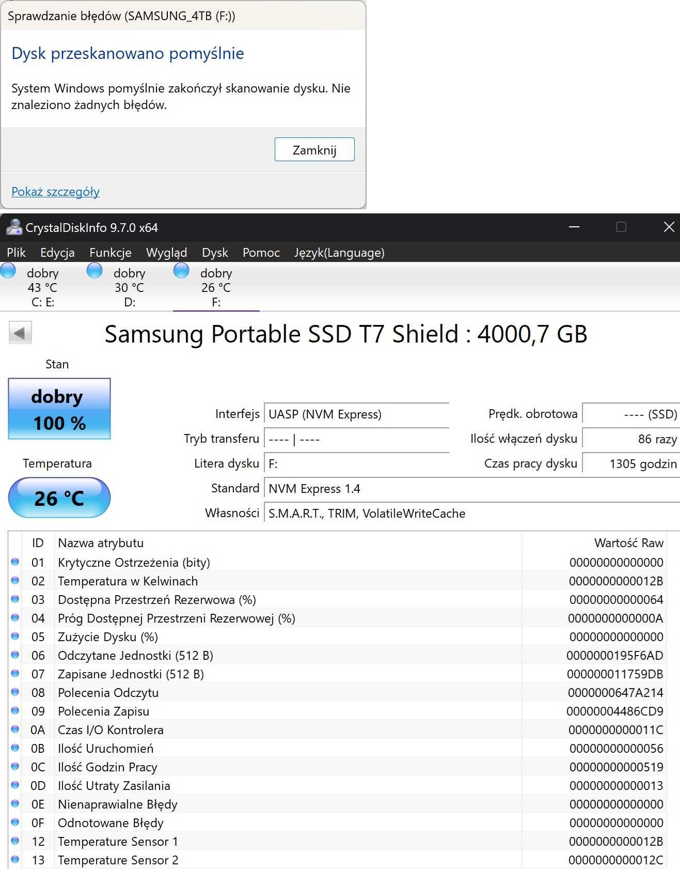Click the previous disk arrow button

coord(20,333)
